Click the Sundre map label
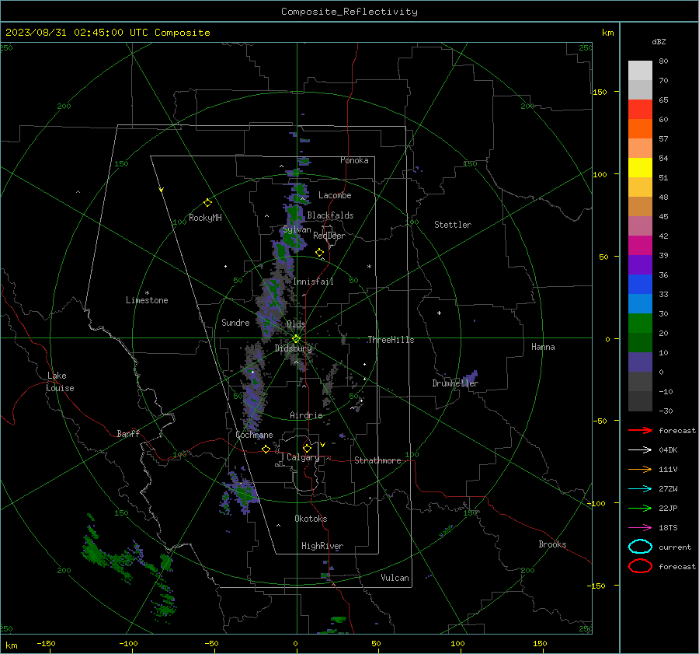This screenshot has height=654, width=699. point(235,323)
